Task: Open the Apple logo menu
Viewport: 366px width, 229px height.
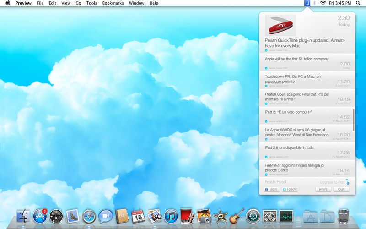Action: point(8,3)
